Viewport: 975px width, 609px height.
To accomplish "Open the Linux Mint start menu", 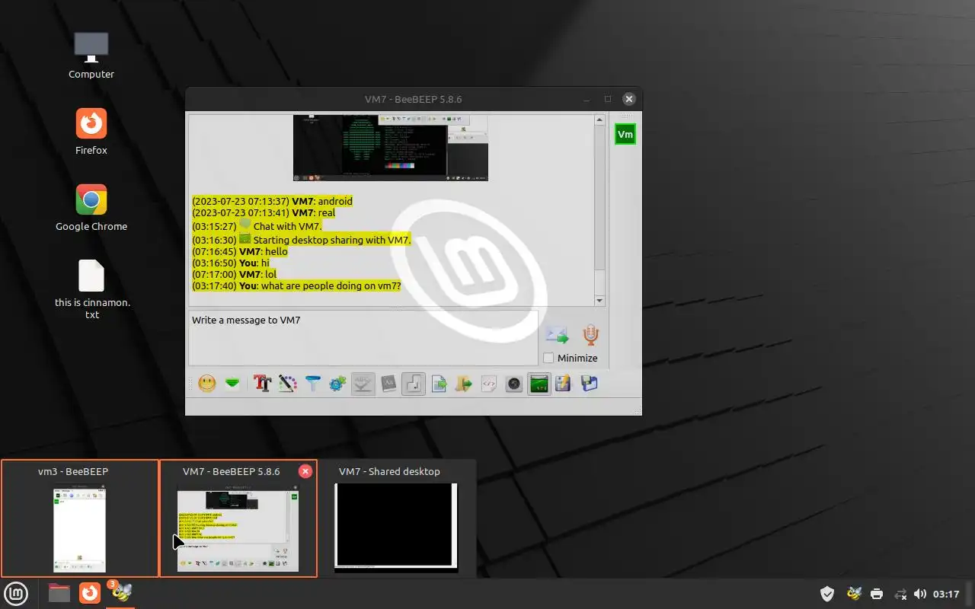I will [x=16, y=594].
